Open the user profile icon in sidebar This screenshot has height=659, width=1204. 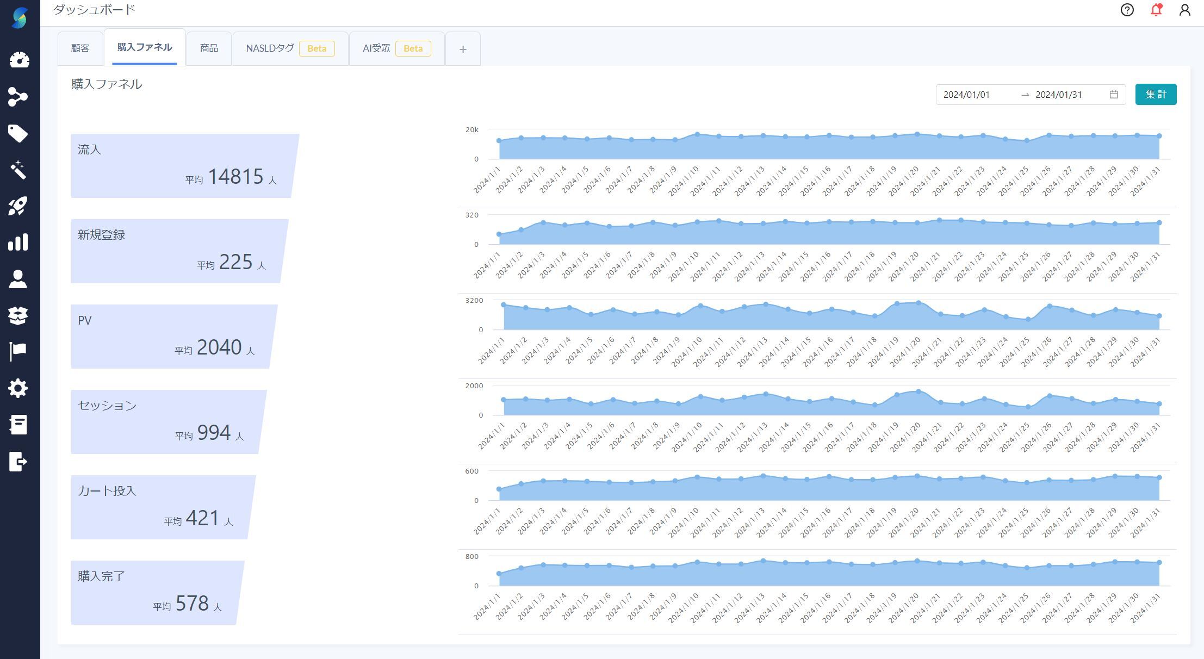pos(18,279)
